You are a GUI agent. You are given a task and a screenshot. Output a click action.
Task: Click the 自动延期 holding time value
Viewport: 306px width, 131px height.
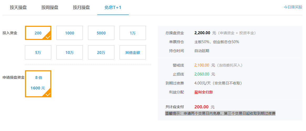click(x=202, y=51)
